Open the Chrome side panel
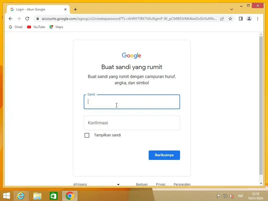The width and height of the screenshot is (268, 201). click(241, 19)
